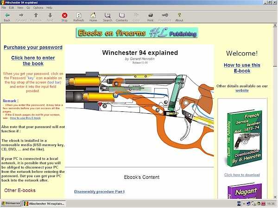Select Winchester 94 explained taskbar item
Image resolution: width=278 pixels, height=208 pixels.
click(x=44, y=203)
